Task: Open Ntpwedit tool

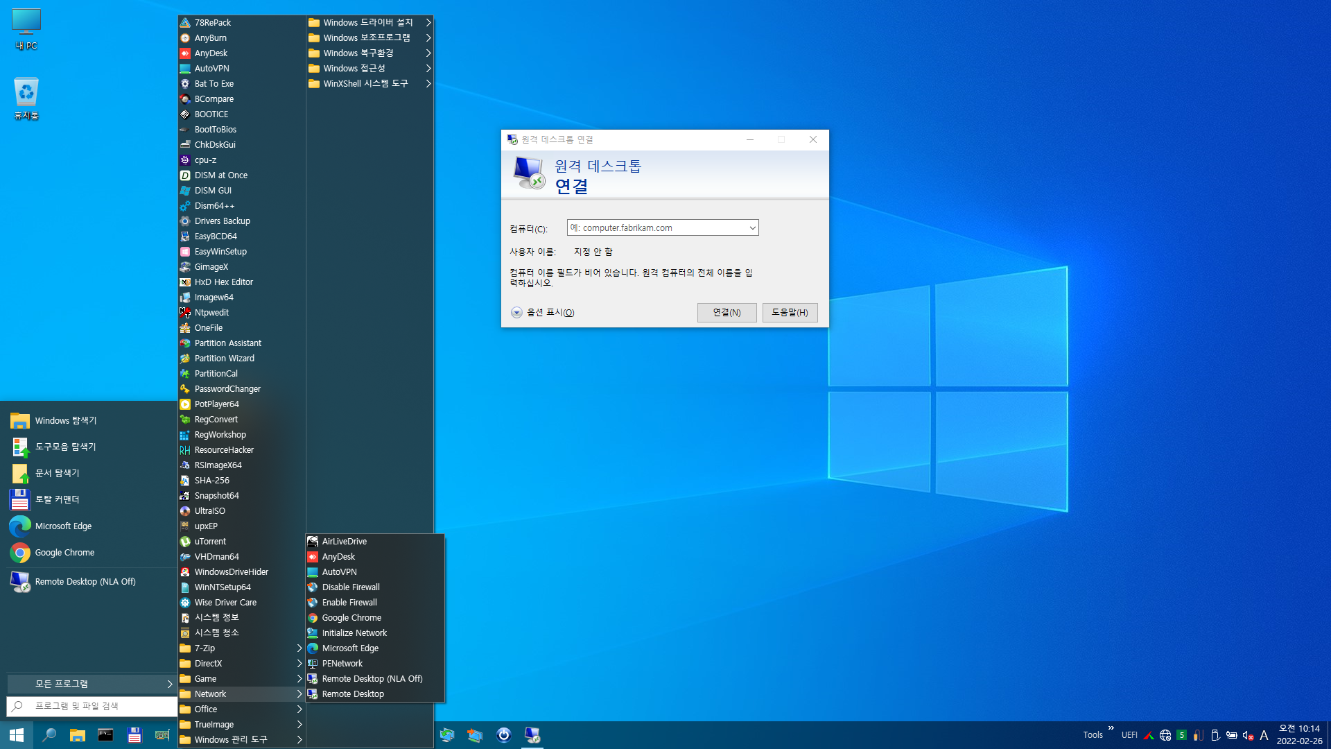Action: coord(241,313)
